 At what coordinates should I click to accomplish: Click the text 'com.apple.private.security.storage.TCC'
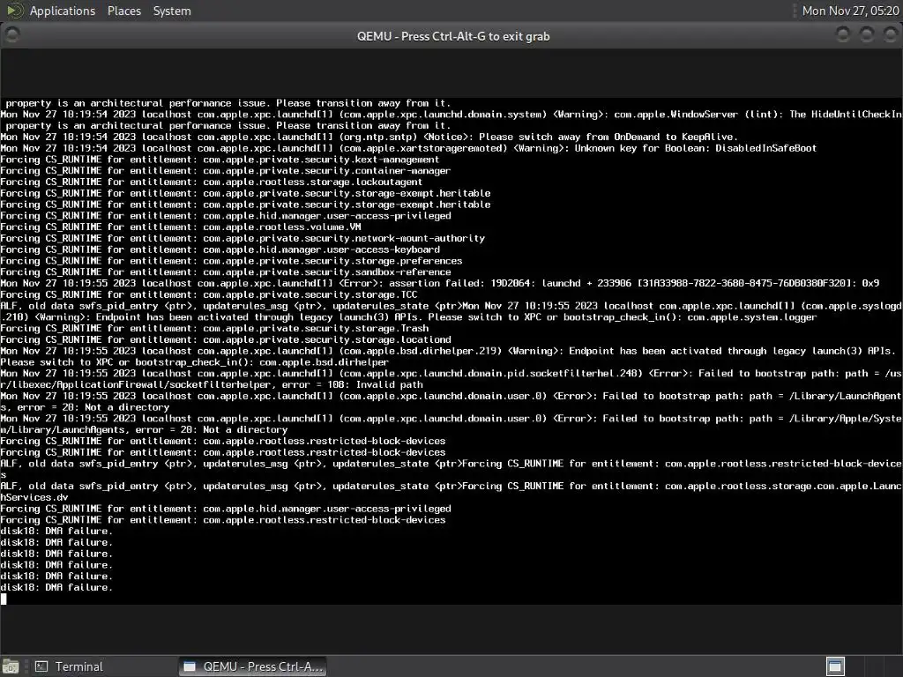pos(310,294)
